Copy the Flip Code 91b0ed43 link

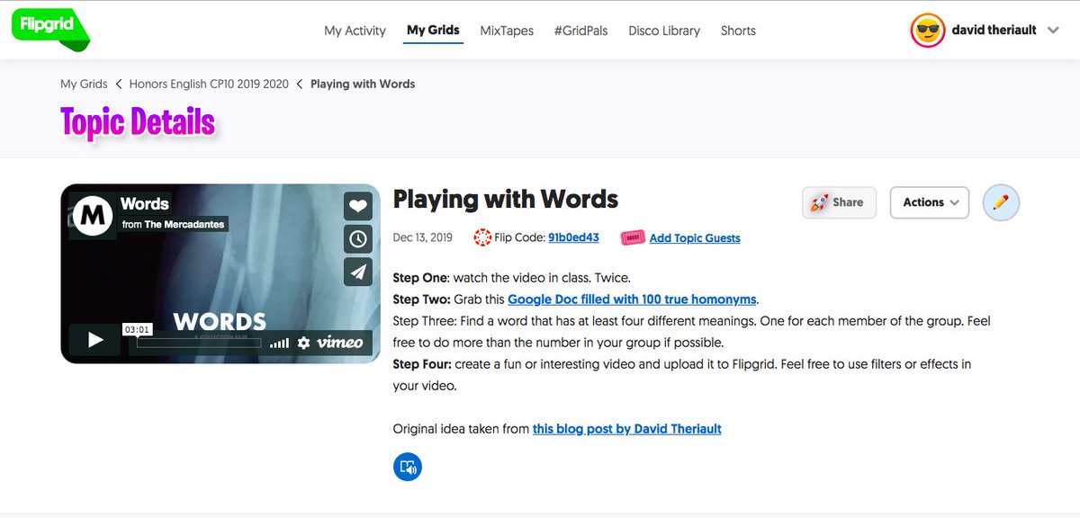[573, 238]
